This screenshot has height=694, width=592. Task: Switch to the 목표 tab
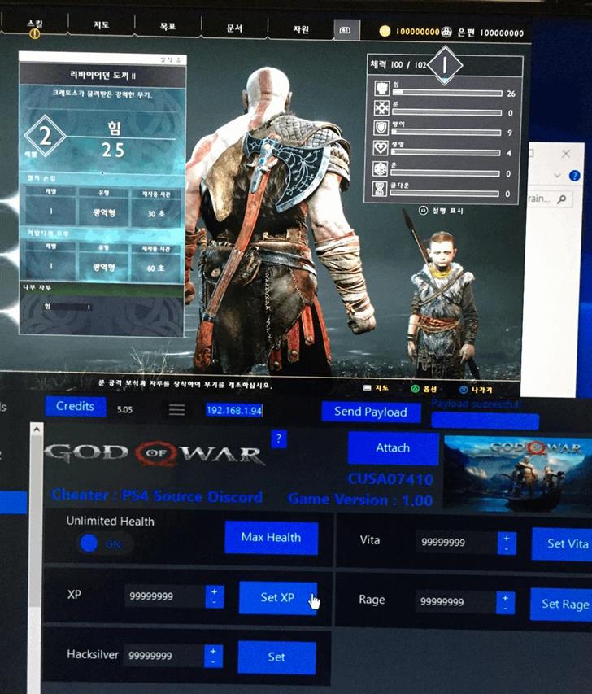point(168,27)
